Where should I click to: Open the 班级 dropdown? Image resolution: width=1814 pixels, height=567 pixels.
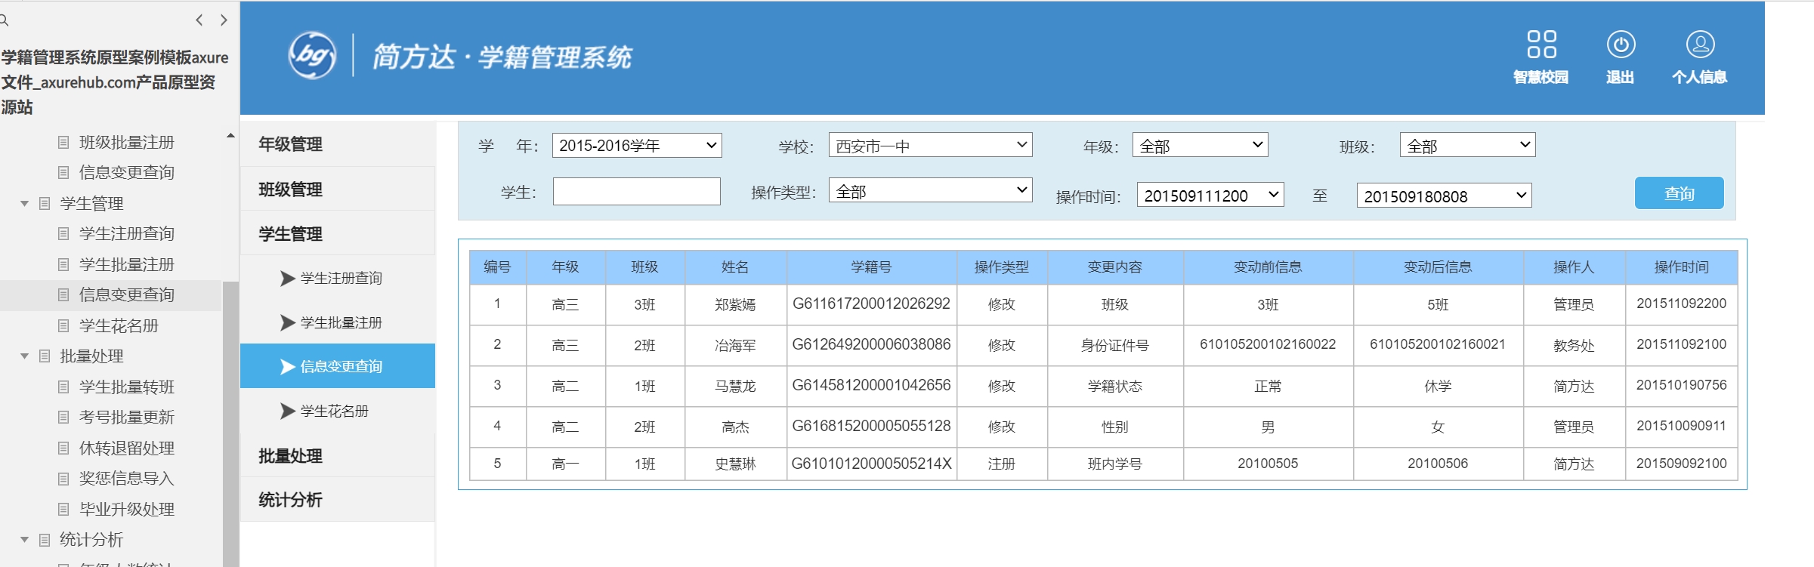pos(1467,145)
